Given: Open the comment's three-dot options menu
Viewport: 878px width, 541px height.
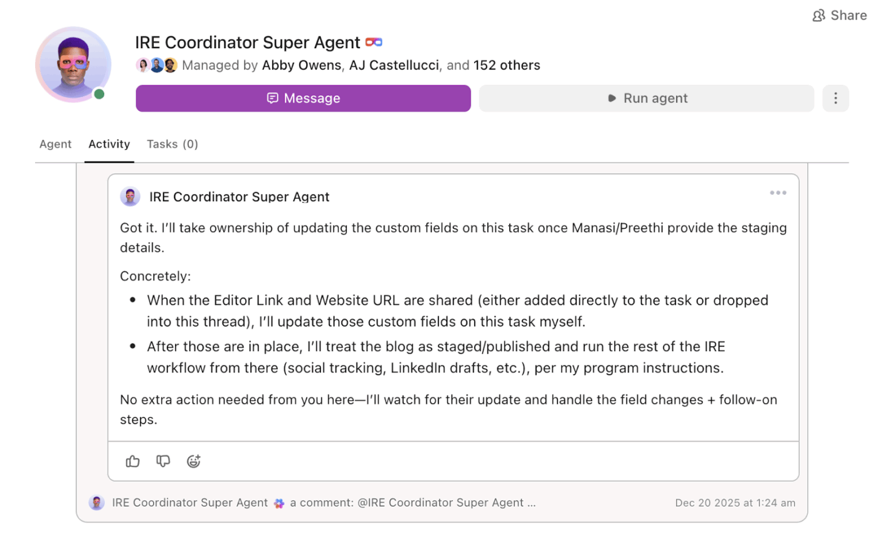Looking at the screenshot, I should [x=778, y=193].
